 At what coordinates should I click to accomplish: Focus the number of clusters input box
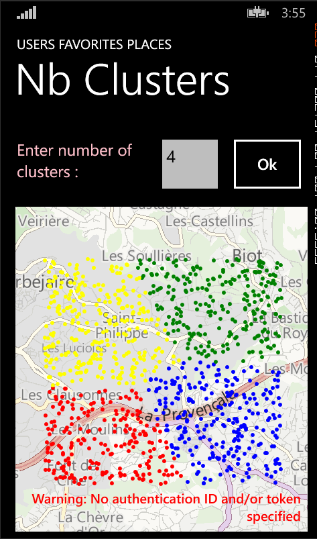coord(190,164)
